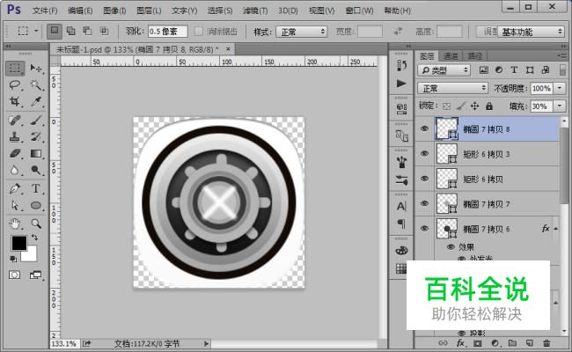572x352 pixels.
Task: Toggle lock all for layer
Action: (x=489, y=106)
